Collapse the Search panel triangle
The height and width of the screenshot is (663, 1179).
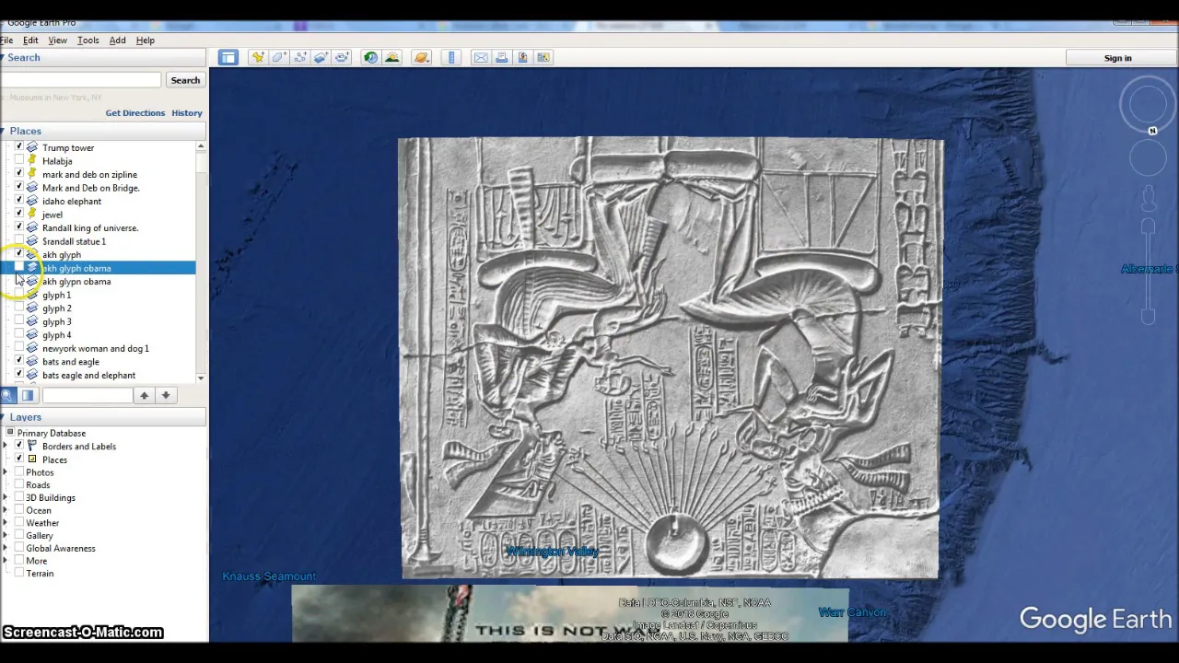click(x=3, y=57)
